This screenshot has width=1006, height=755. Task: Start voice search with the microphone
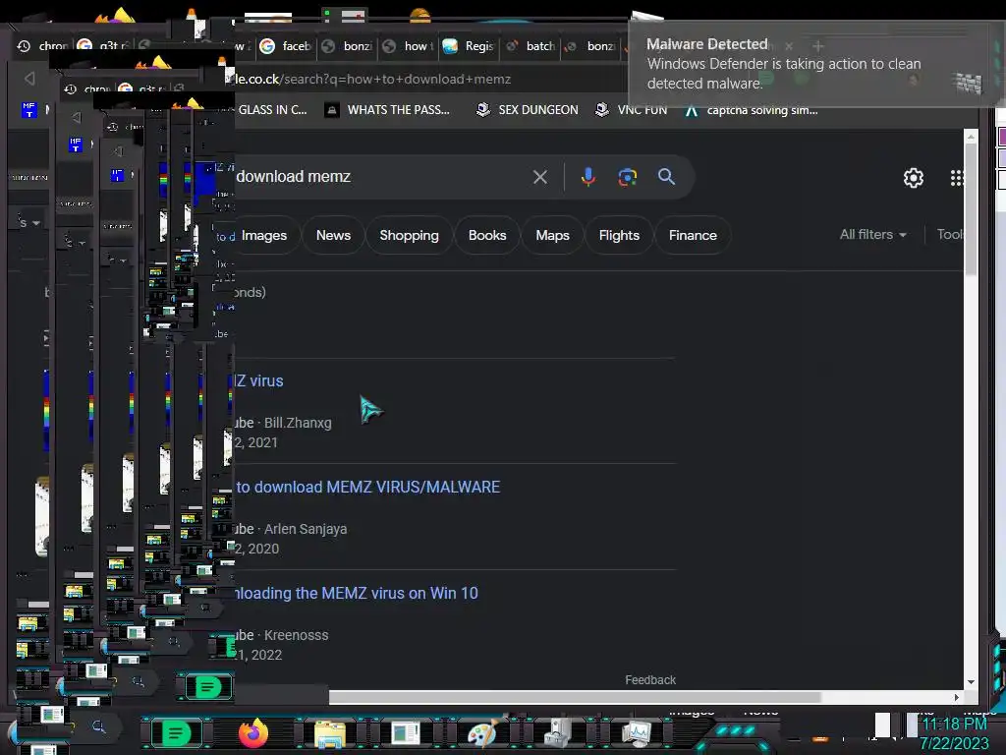tap(587, 177)
